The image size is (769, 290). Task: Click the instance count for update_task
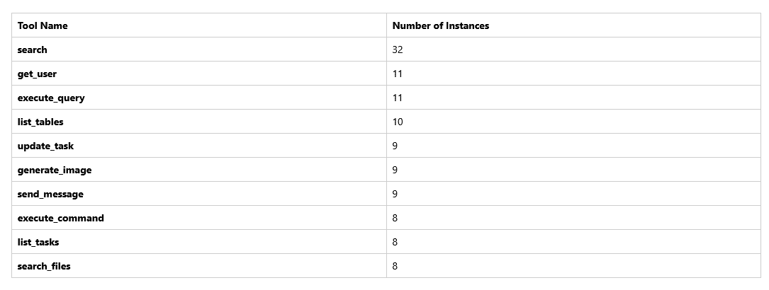[x=395, y=146]
